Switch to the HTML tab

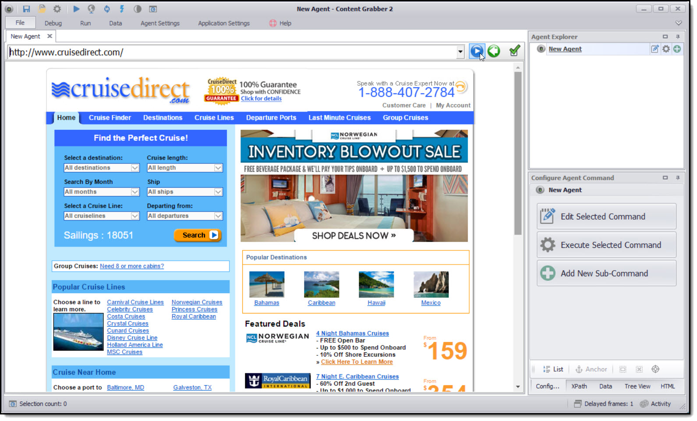click(x=668, y=386)
